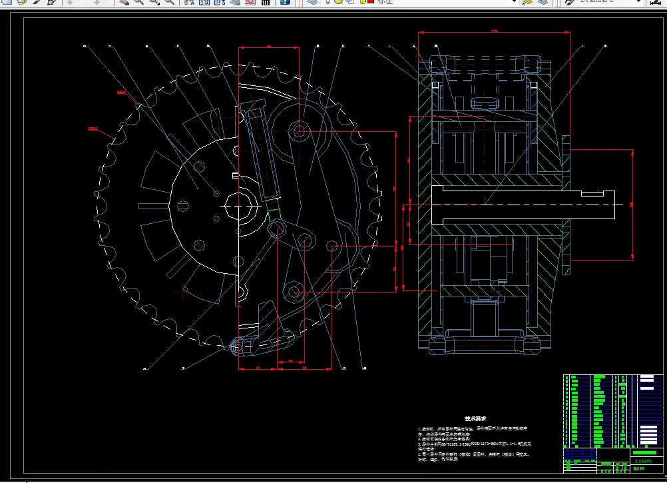Click the Help question mark icon

(x=285, y=2)
